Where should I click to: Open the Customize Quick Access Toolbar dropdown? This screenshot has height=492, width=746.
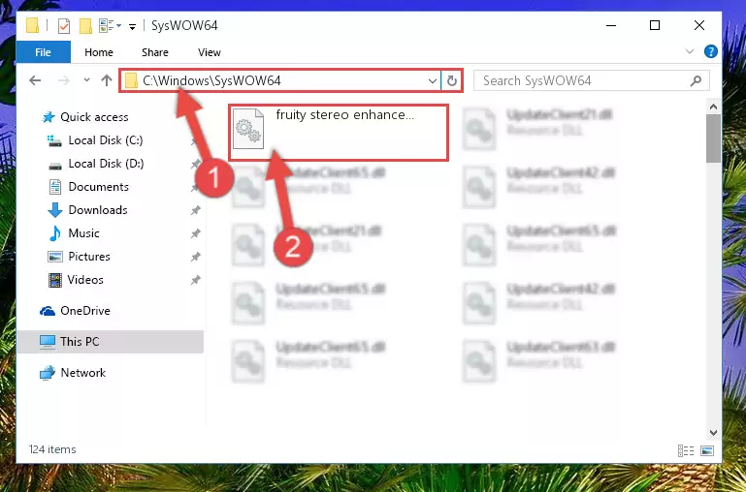point(132,26)
